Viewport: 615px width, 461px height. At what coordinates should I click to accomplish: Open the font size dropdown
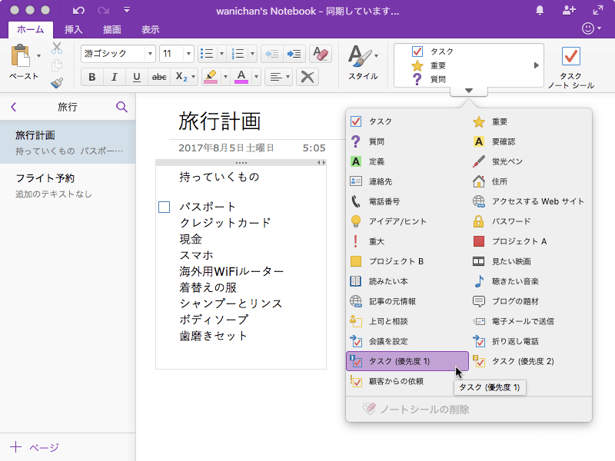[x=188, y=54]
